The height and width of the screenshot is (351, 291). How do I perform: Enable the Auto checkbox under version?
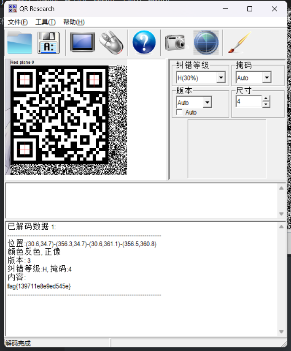(179, 112)
